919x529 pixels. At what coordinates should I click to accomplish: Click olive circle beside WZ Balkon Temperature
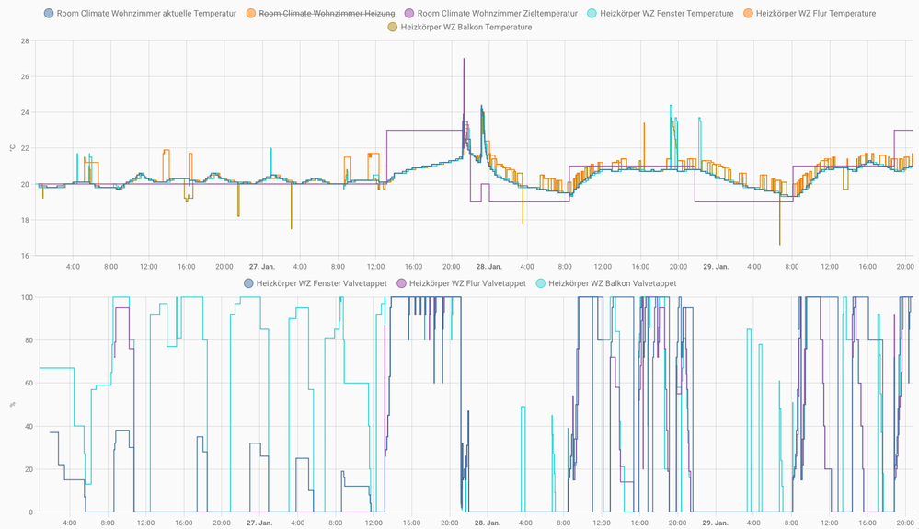point(393,28)
